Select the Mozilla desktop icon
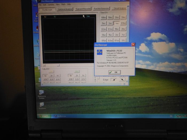The image size is (187, 140). 36,30
